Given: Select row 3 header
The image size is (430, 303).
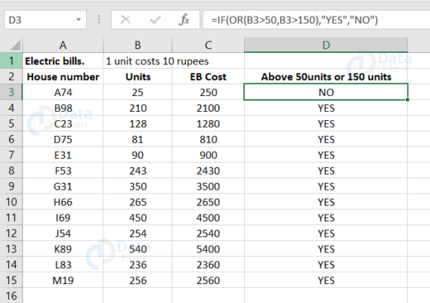Looking at the screenshot, I should coord(12,92).
